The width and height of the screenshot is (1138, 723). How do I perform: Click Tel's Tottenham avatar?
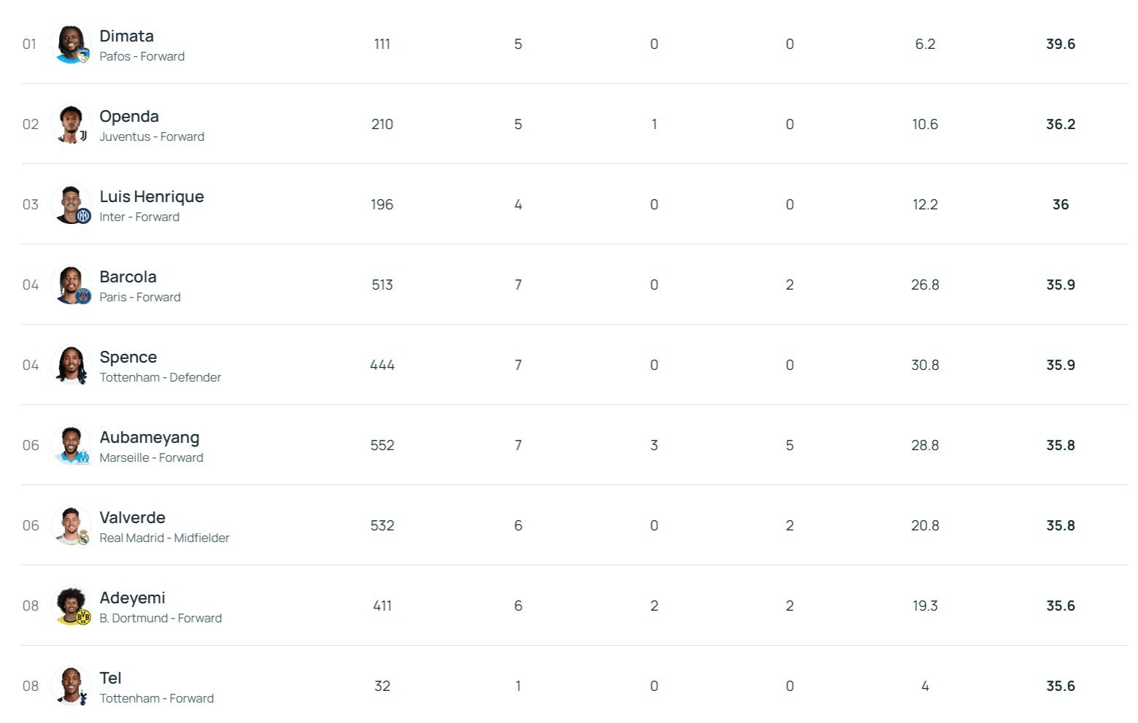pyautogui.click(x=71, y=686)
